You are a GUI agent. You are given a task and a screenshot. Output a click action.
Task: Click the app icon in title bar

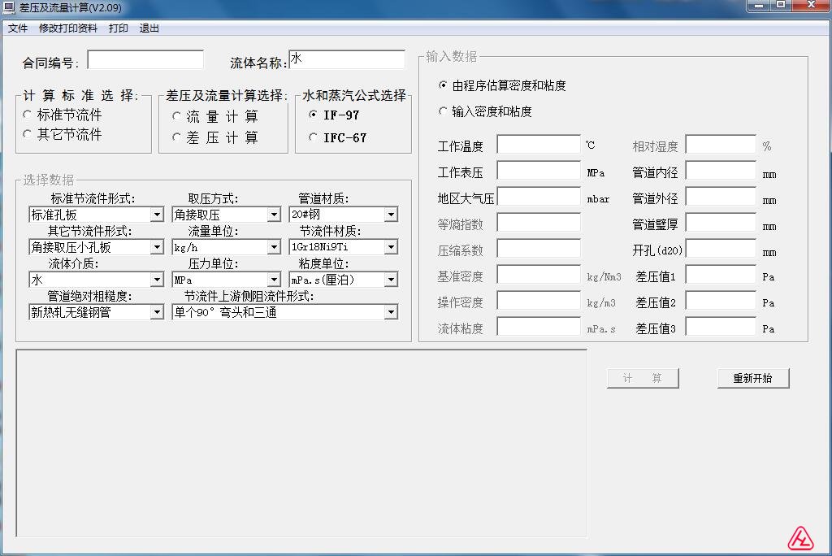pos(8,7)
